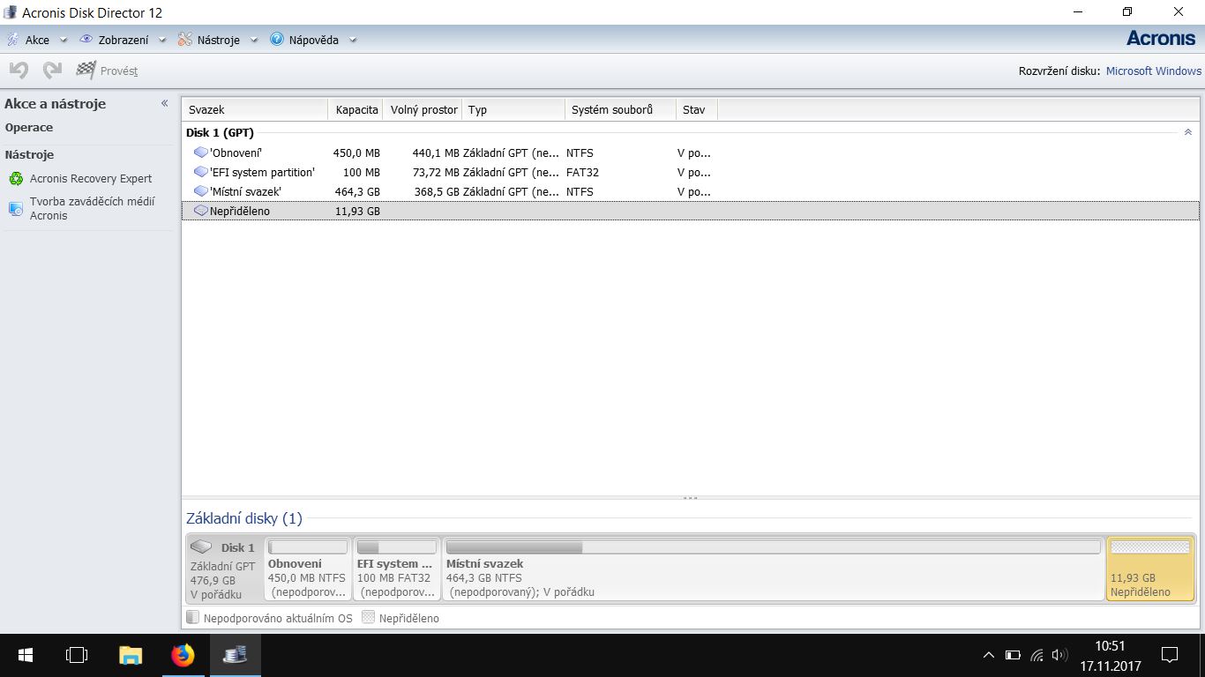
Task: Collapse the Akce a nástroje sidebar
Action: (x=164, y=103)
